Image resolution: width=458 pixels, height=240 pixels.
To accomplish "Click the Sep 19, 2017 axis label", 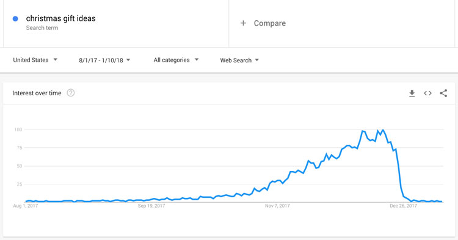I will click(151, 206).
